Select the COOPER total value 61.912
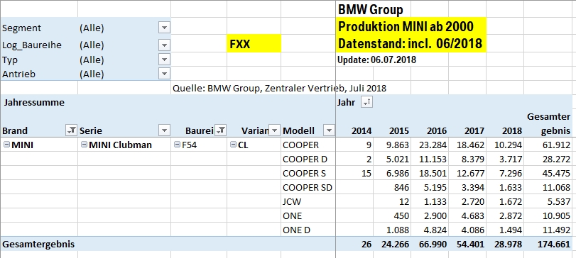The height and width of the screenshot is (258, 576). (548, 145)
